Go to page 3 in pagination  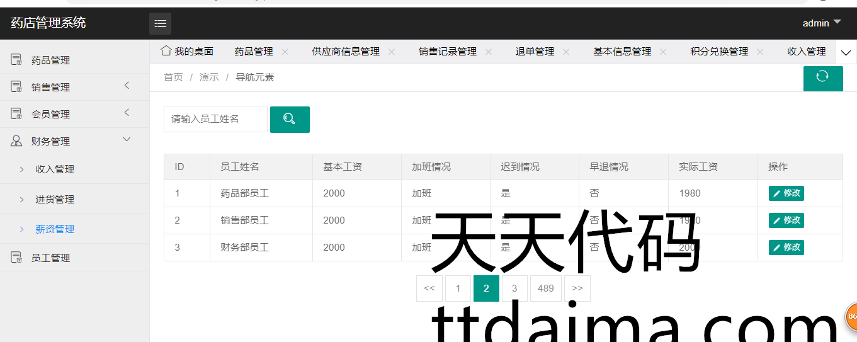[514, 288]
